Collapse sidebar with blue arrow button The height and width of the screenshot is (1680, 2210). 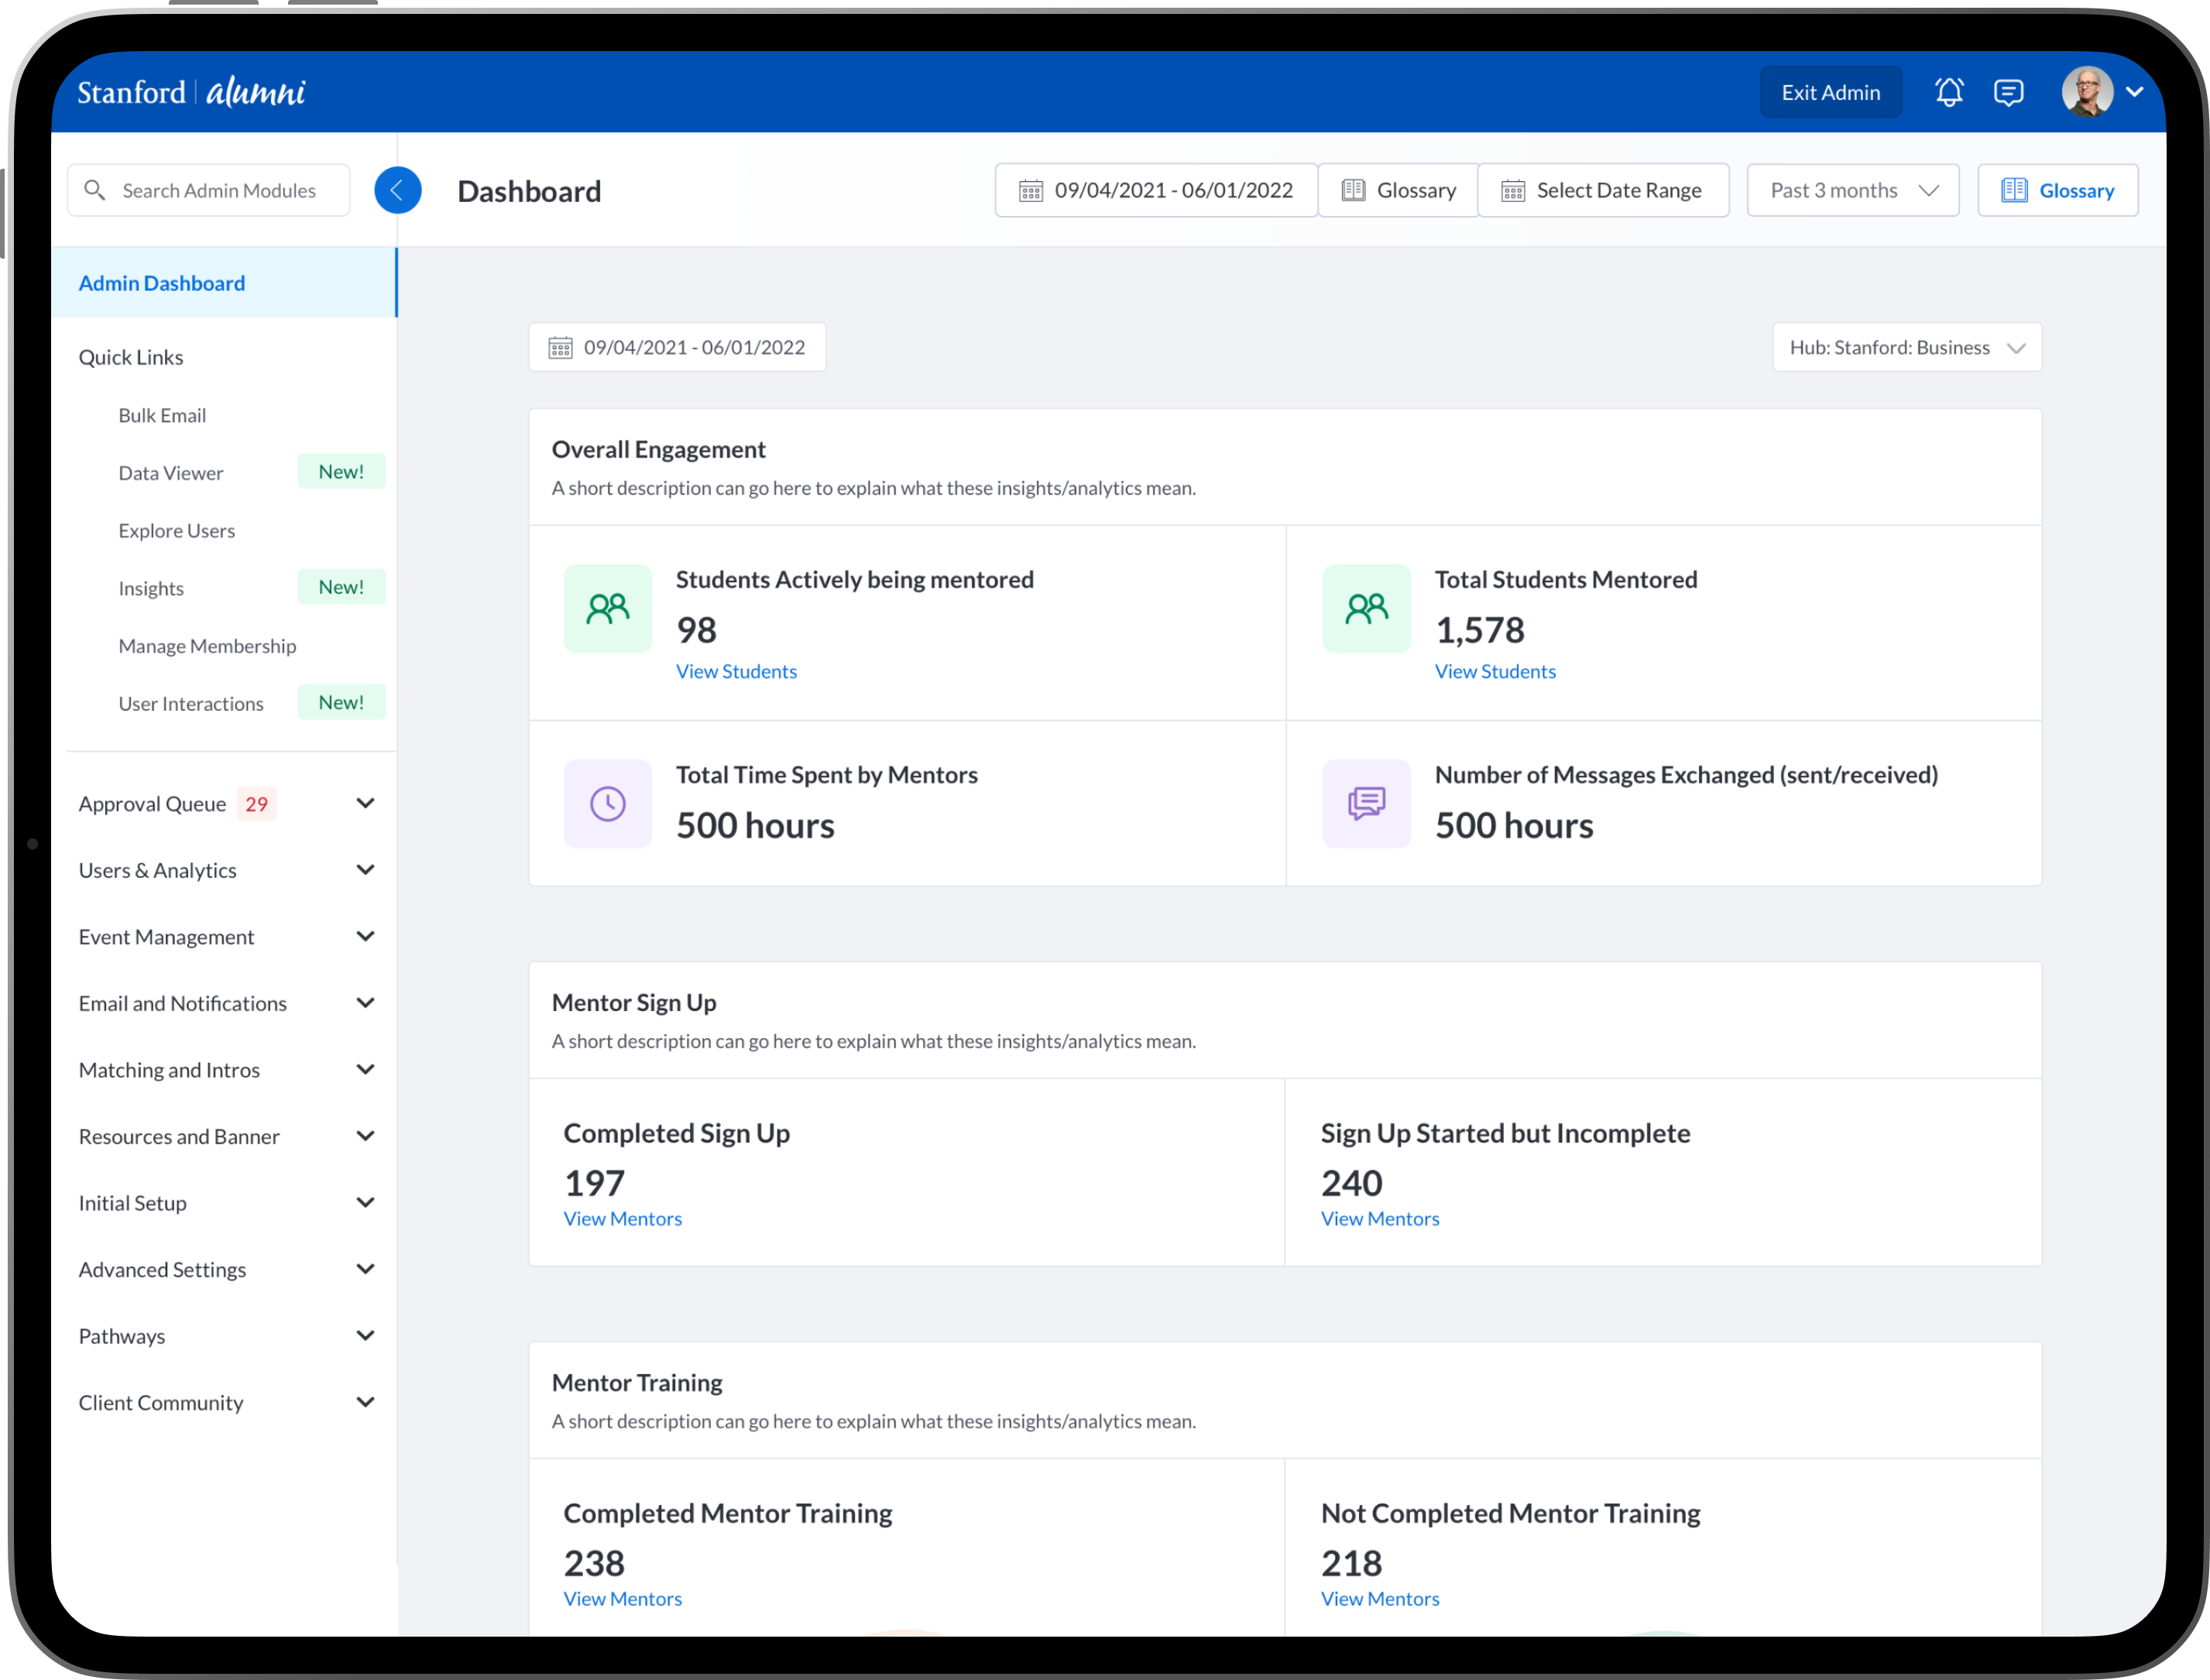397,190
